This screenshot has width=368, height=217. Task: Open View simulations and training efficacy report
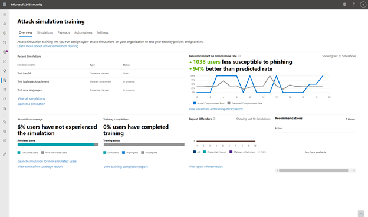[x=216, y=109]
